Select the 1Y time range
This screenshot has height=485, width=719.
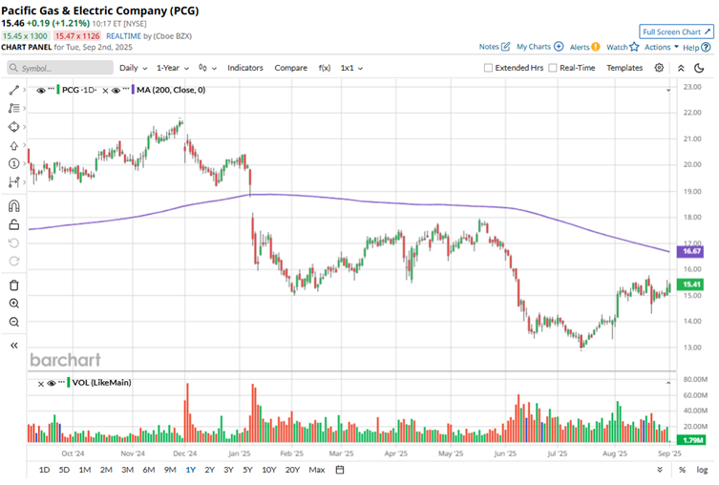coord(191,470)
